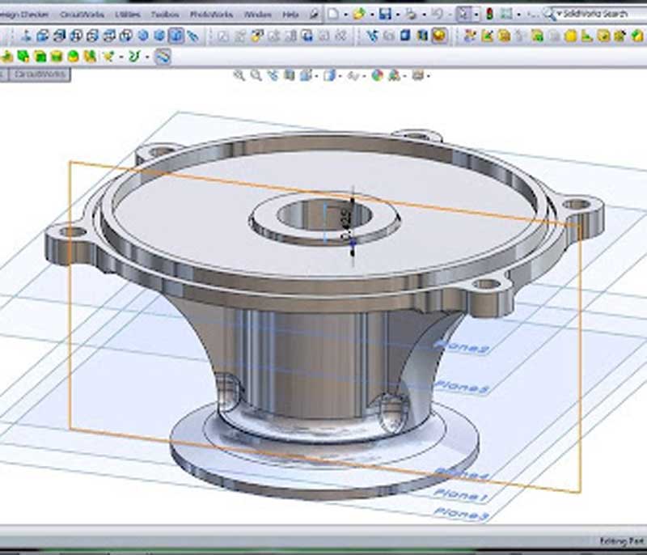Screen dimensions: 647x555
Task: Click the Save icon in the top toolbar
Action: tap(385, 14)
